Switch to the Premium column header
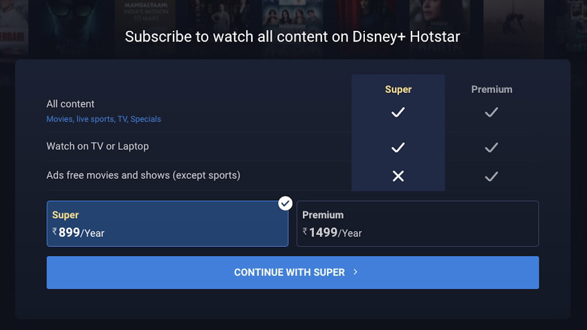This screenshot has width=587, height=330. point(492,89)
